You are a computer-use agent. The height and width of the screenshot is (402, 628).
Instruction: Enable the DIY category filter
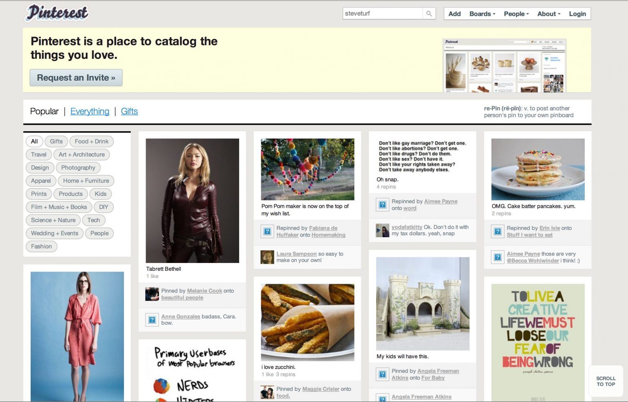pos(103,207)
